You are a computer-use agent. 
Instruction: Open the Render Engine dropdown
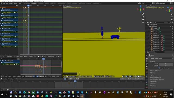166,58
